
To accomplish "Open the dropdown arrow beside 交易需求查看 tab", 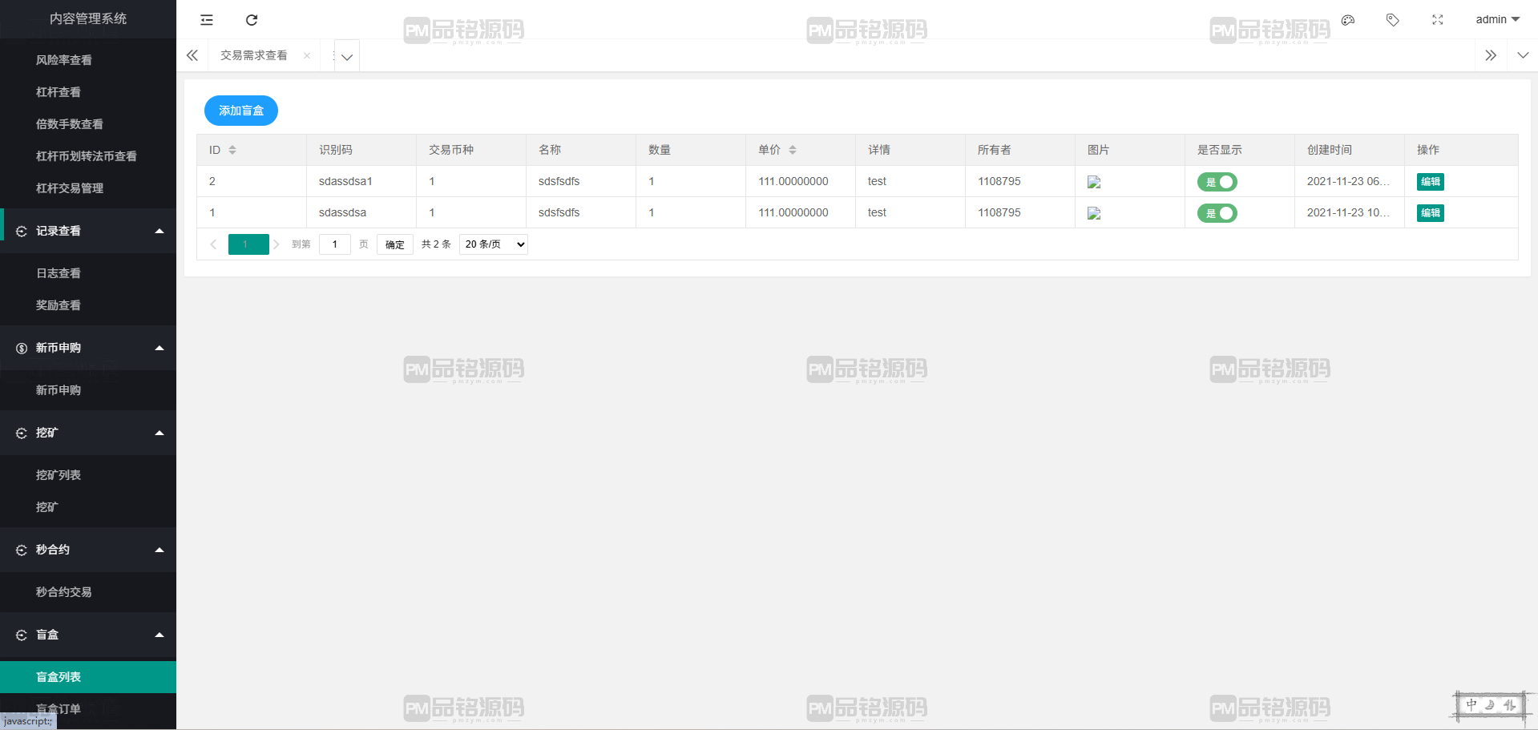I will click(x=347, y=57).
